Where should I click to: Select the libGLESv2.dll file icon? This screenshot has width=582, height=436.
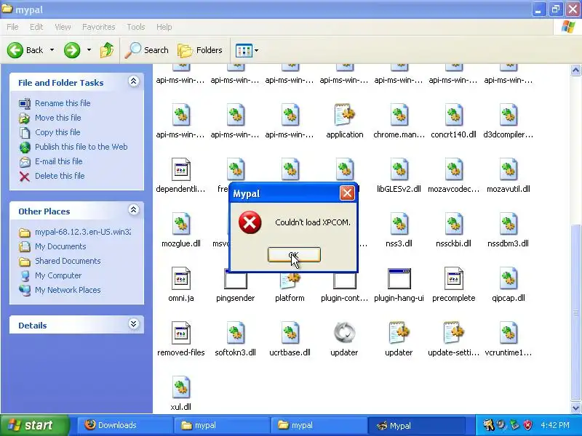[399, 169]
